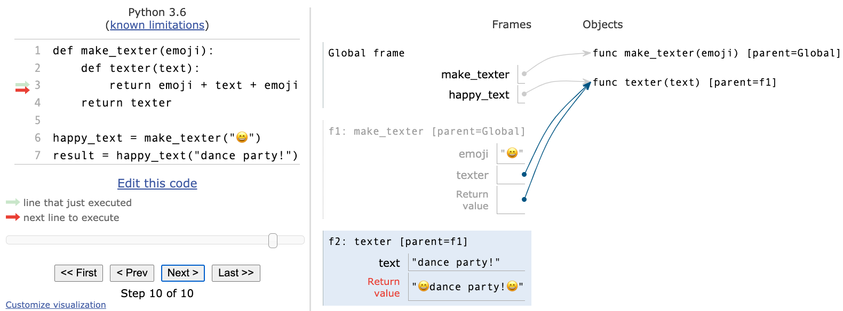
Task: Open the "known limitations" link
Action: click(x=157, y=25)
